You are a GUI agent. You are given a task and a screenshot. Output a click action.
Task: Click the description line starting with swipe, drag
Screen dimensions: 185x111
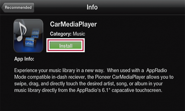point(89,84)
